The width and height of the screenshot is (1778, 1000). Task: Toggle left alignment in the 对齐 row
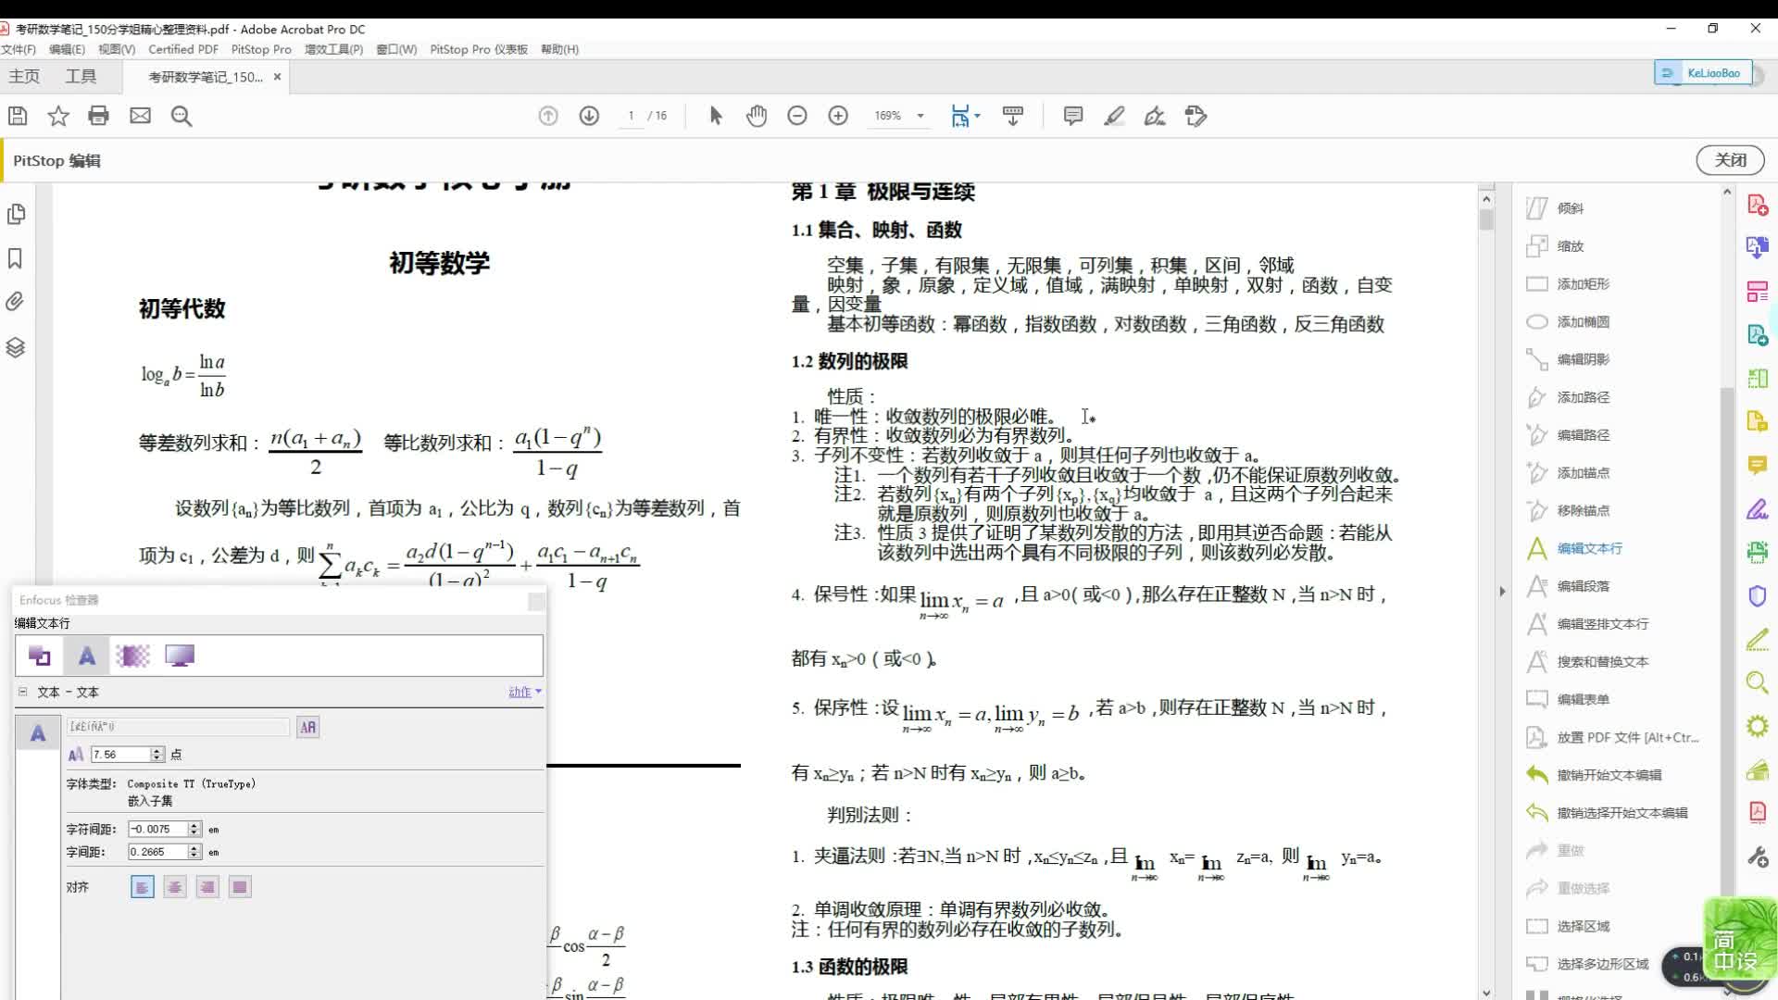(143, 886)
